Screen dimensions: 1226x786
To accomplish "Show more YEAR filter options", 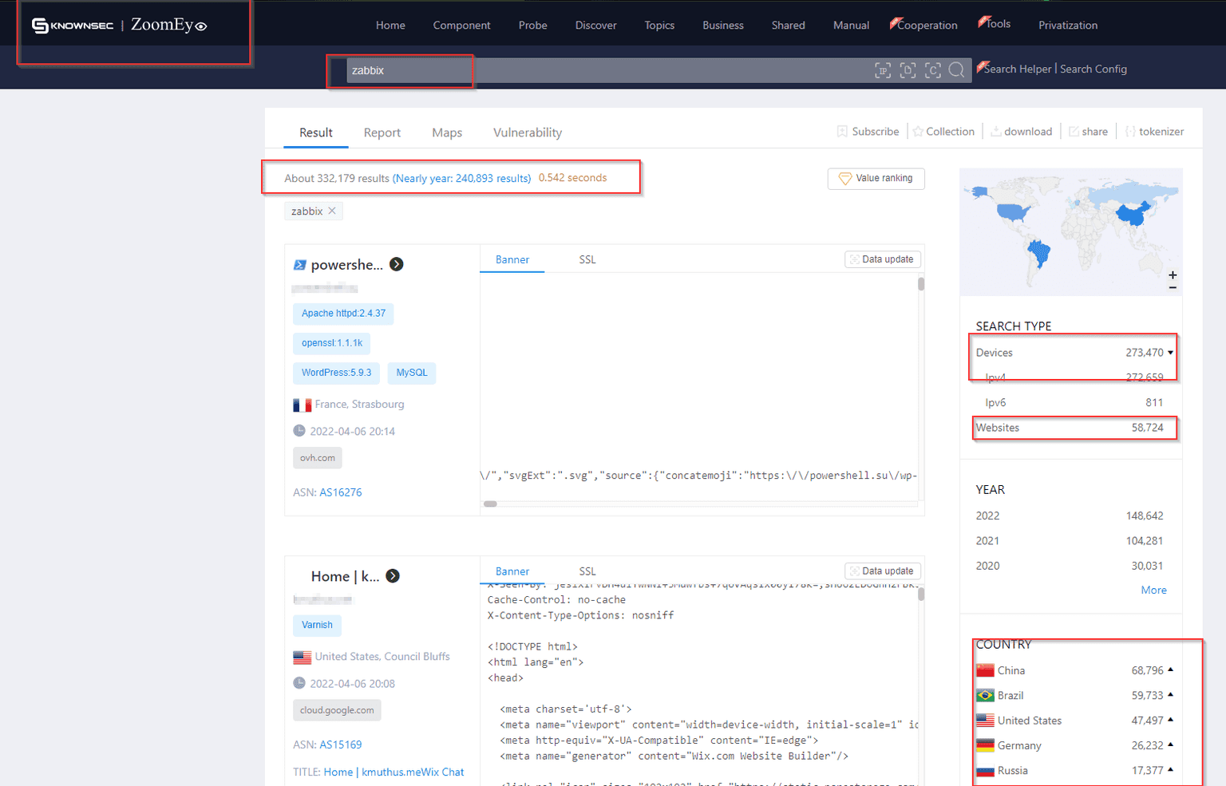I will click(x=1153, y=590).
